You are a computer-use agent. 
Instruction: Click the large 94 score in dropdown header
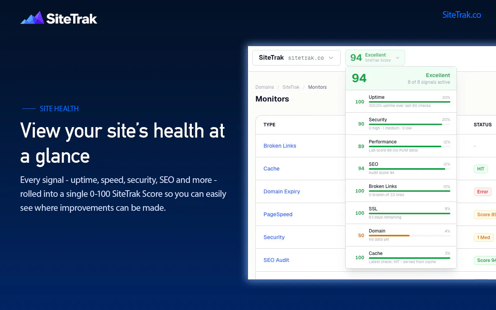pos(359,78)
